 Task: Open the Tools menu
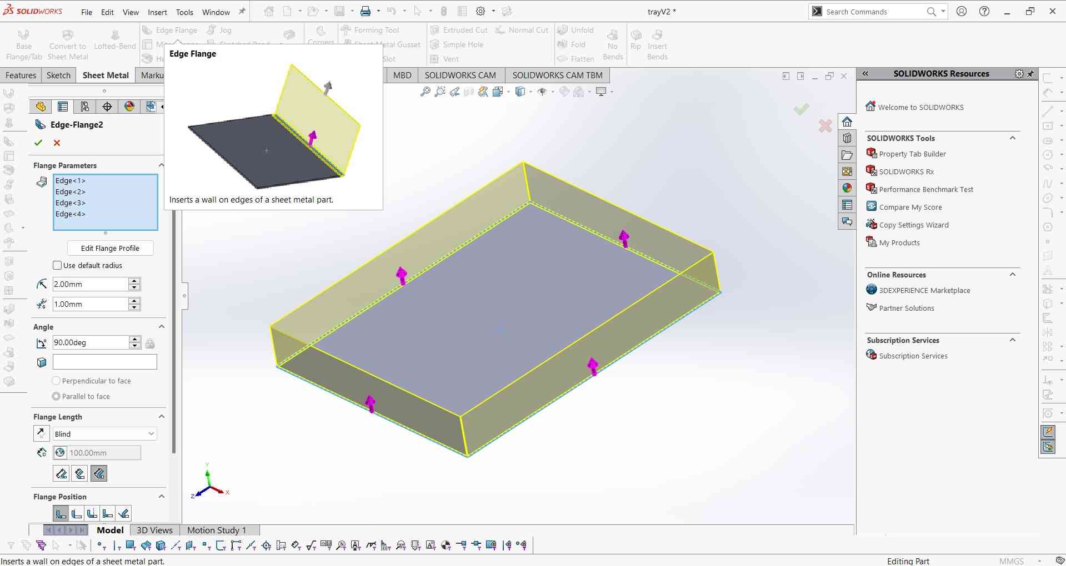[x=184, y=12]
